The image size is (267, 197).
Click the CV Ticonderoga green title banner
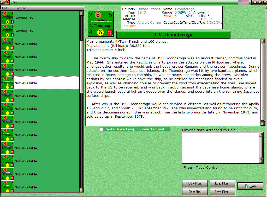click(x=173, y=35)
